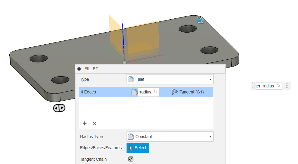Remove selection set with the X icon

[94, 123]
